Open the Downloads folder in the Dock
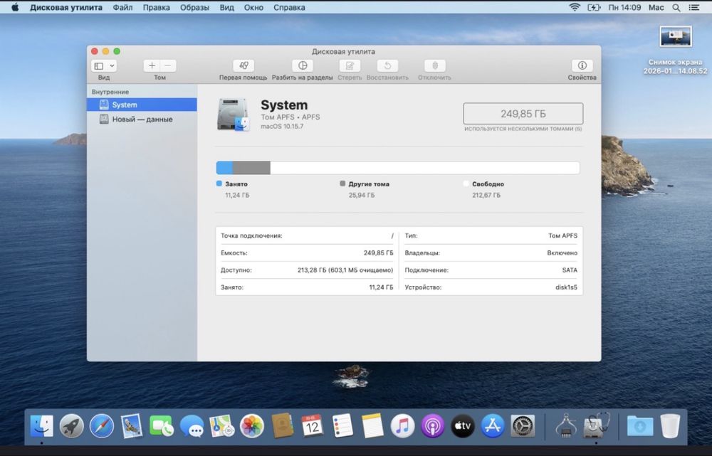 [x=640, y=426]
